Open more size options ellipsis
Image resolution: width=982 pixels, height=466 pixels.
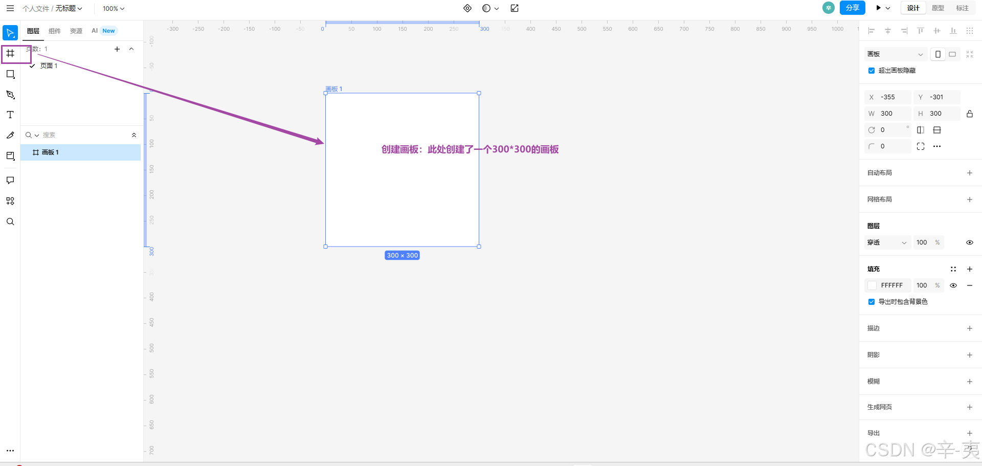pos(937,146)
